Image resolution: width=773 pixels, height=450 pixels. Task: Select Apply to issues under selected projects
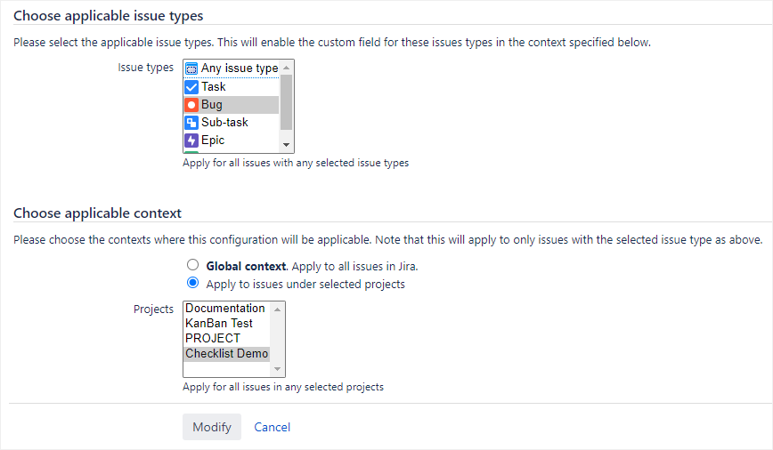(x=192, y=284)
